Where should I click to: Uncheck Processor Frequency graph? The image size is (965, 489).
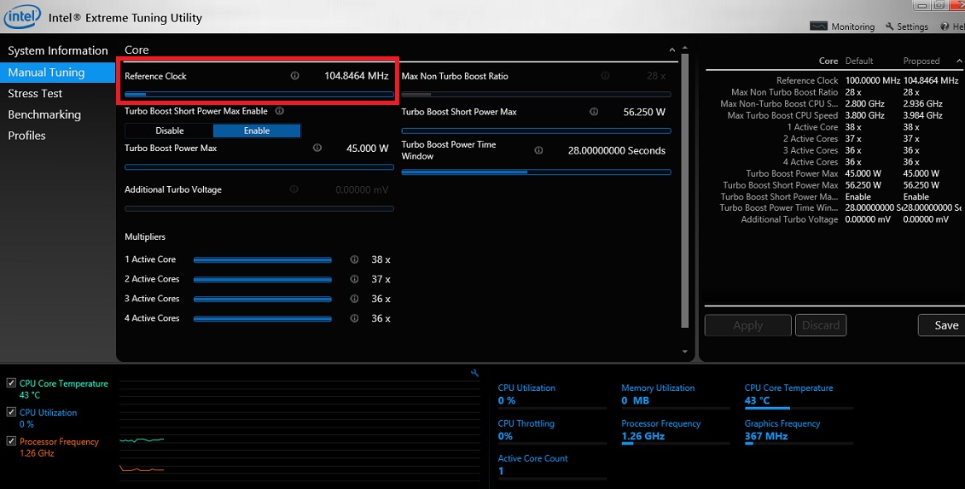pyautogui.click(x=11, y=441)
